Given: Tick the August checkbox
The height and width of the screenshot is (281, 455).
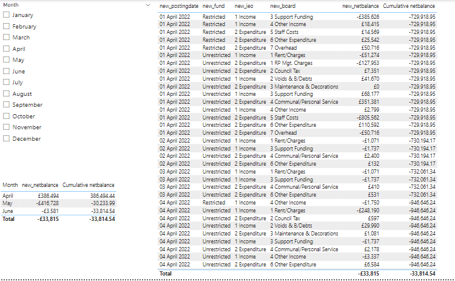Looking at the screenshot, I should (6, 93).
